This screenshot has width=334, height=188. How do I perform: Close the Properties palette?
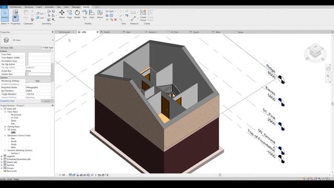(53, 32)
